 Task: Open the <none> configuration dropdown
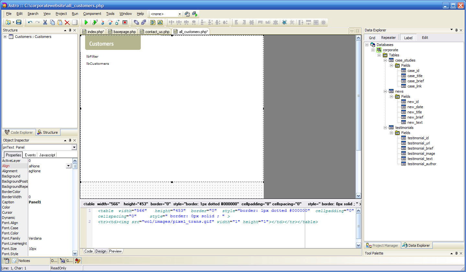pos(180,14)
